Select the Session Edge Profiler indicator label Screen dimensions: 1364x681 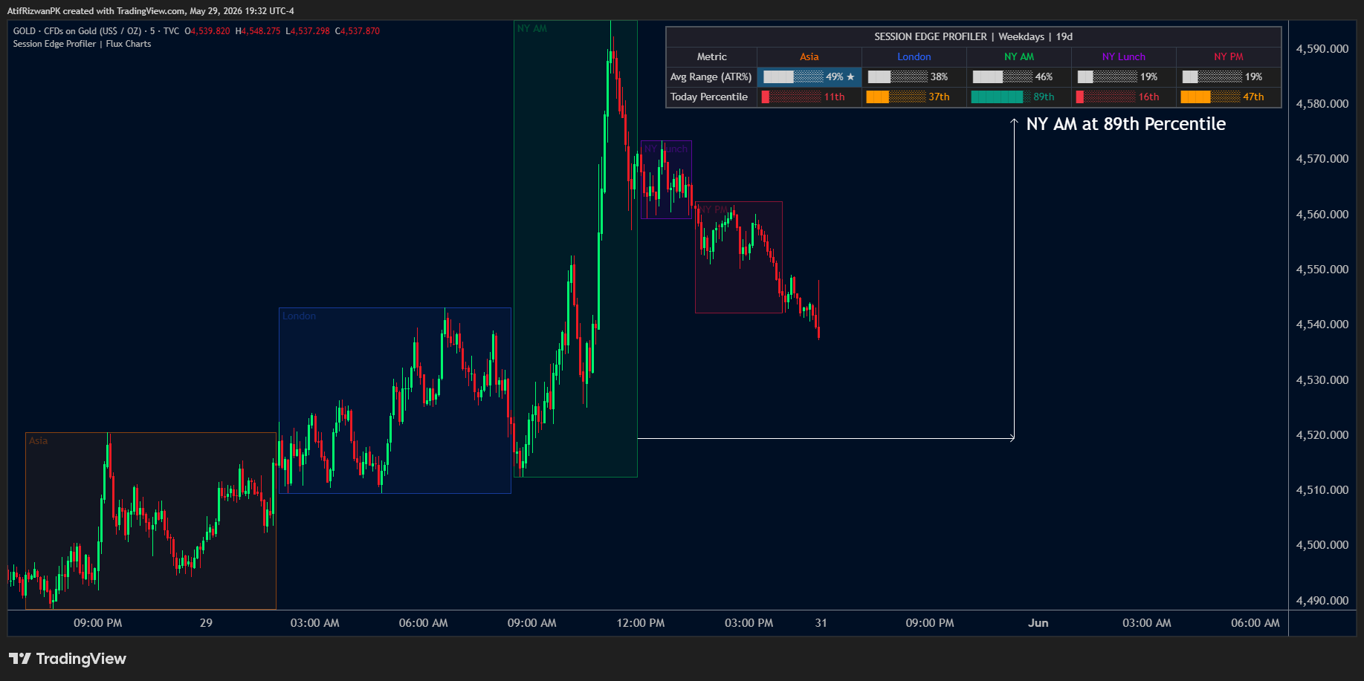[x=82, y=44]
